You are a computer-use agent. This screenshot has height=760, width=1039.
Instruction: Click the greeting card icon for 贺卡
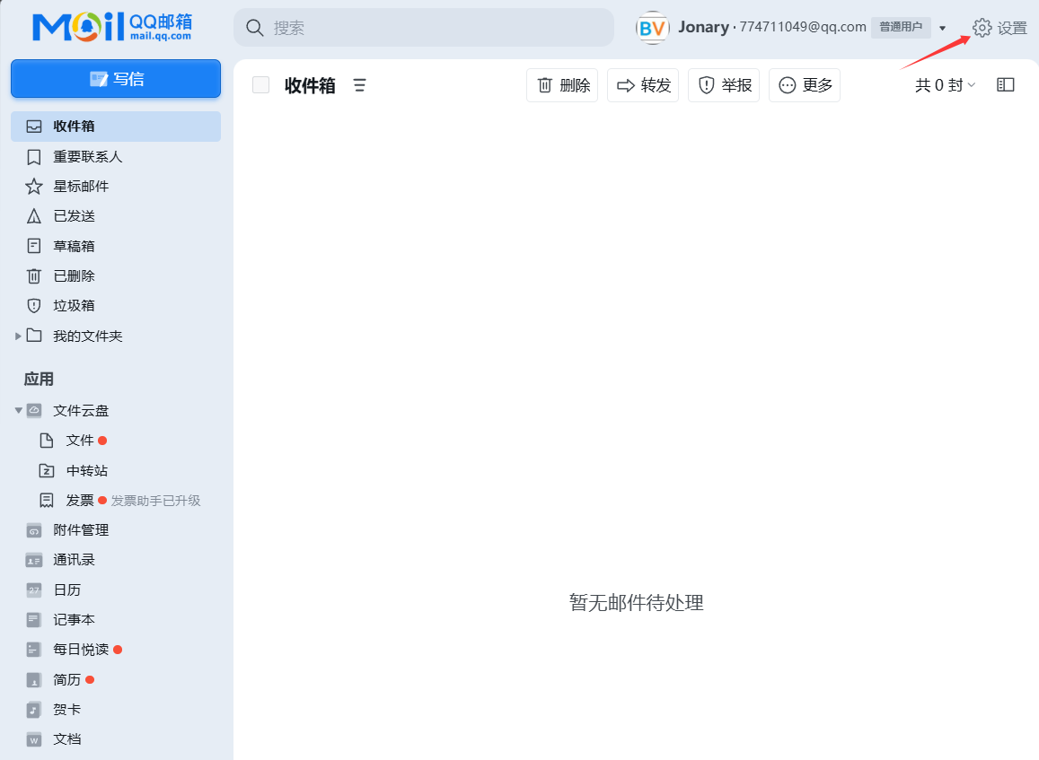click(34, 710)
